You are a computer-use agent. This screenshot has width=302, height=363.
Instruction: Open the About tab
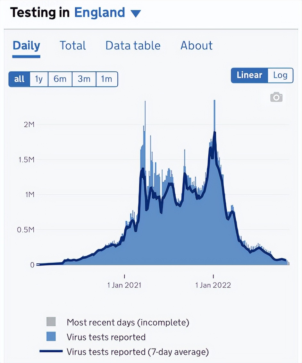196,46
